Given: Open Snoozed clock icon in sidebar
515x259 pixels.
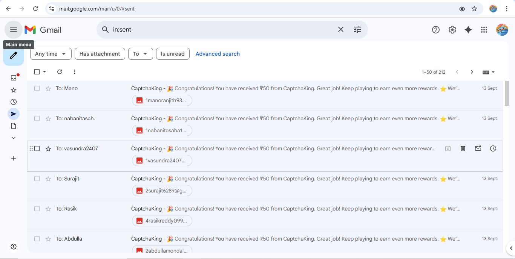Looking at the screenshot, I should point(14,102).
